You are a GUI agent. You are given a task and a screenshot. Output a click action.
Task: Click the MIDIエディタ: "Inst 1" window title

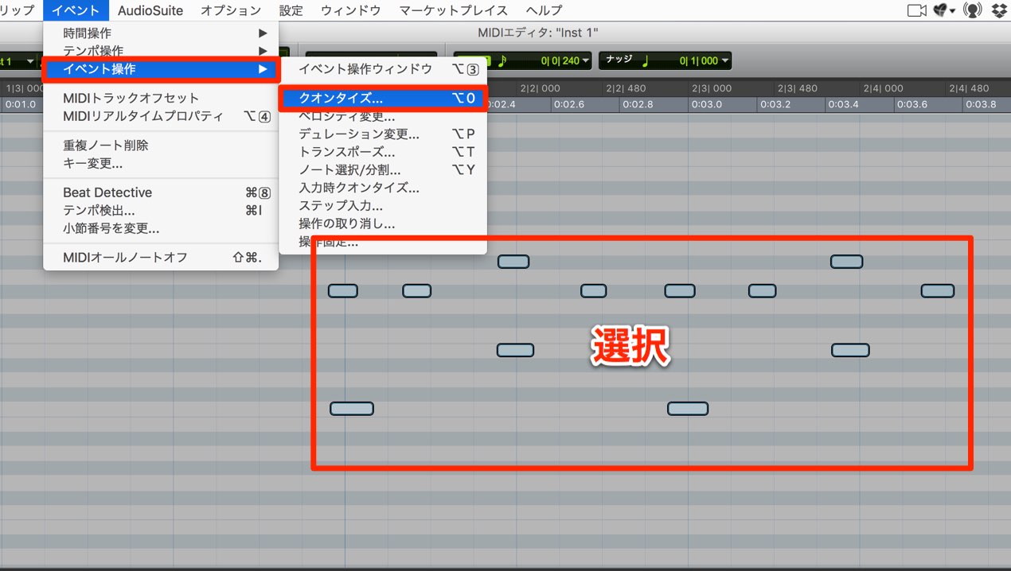(538, 33)
